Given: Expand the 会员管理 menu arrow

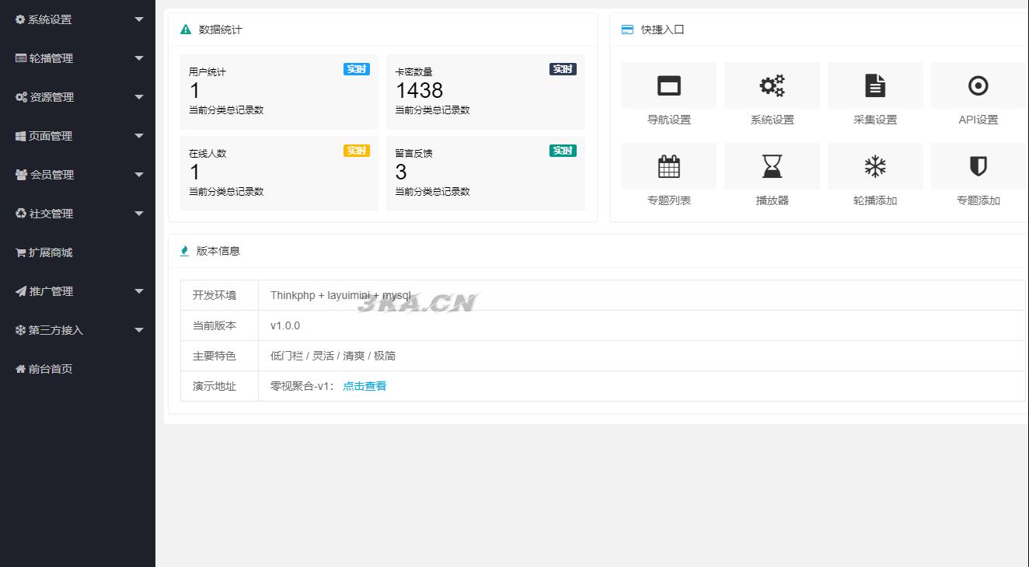Looking at the screenshot, I should pos(139,175).
